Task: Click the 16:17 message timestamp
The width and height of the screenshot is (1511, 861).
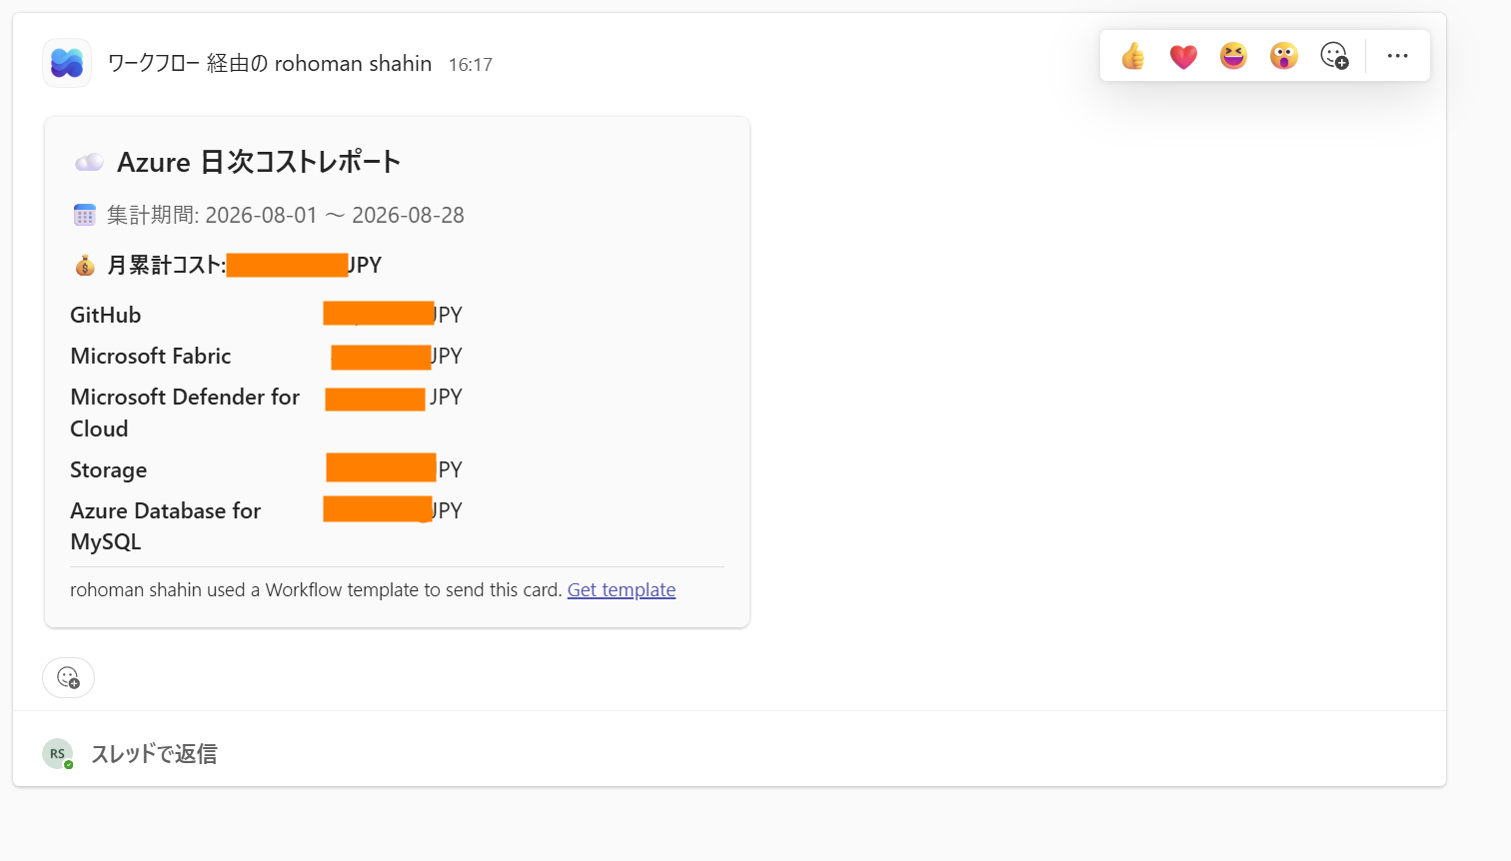Action: pos(471,65)
